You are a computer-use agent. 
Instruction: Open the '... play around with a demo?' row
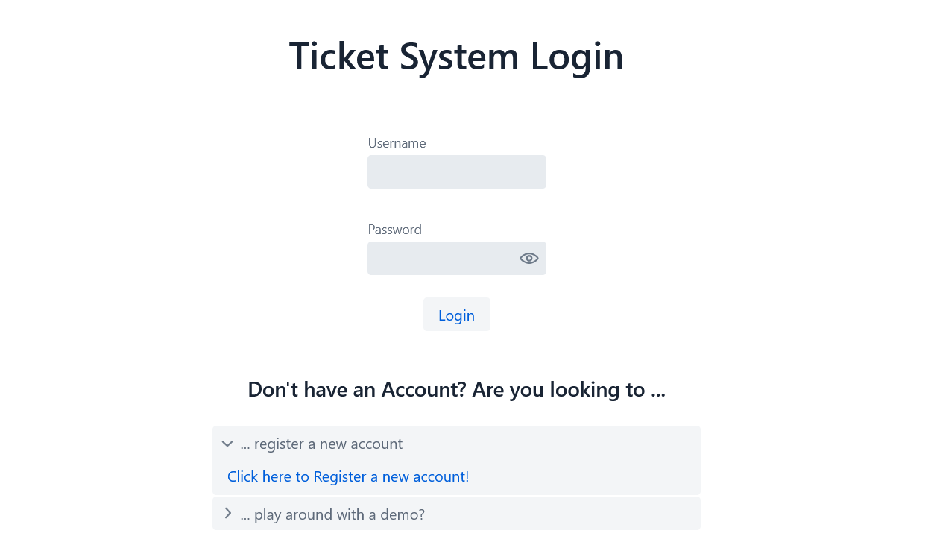pos(456,514)
